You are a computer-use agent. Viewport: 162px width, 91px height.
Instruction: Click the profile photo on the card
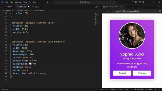132,36
